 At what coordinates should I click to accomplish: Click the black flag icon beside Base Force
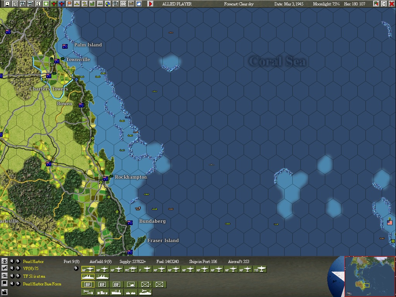4,283
